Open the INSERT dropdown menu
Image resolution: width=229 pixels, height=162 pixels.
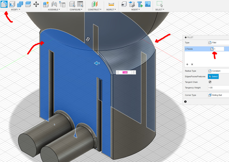coord(135,10)
